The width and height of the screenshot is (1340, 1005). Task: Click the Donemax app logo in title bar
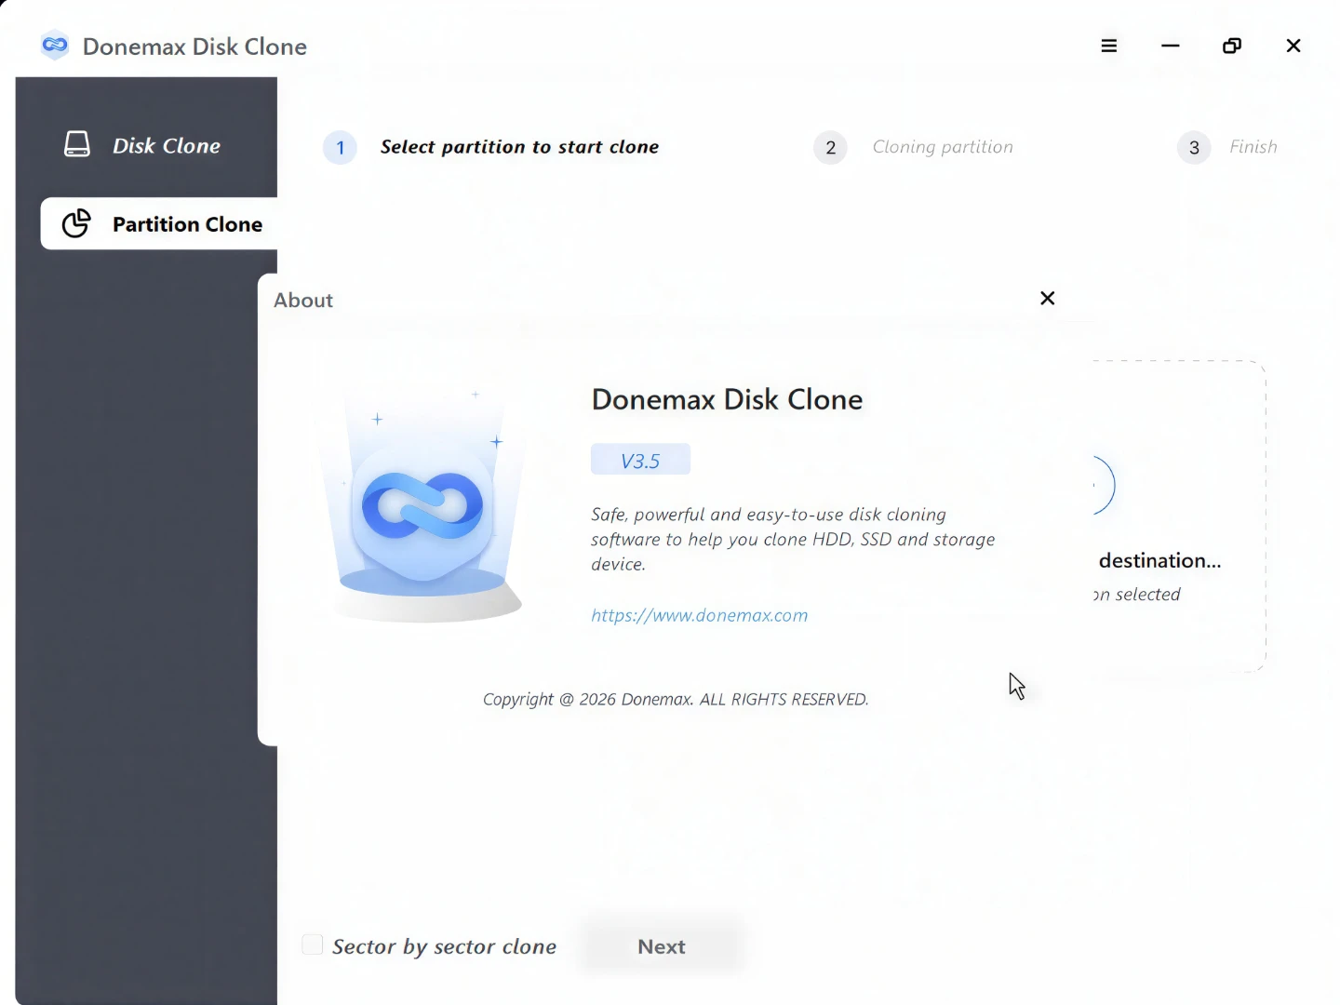(x=55, y=46)
